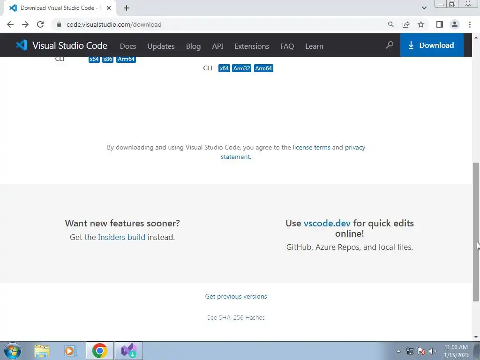This screenshot has height=360, width=480.
Task: Download Linux CLI Arm64 build next to Arm32
Action: (x=263, y=68)
